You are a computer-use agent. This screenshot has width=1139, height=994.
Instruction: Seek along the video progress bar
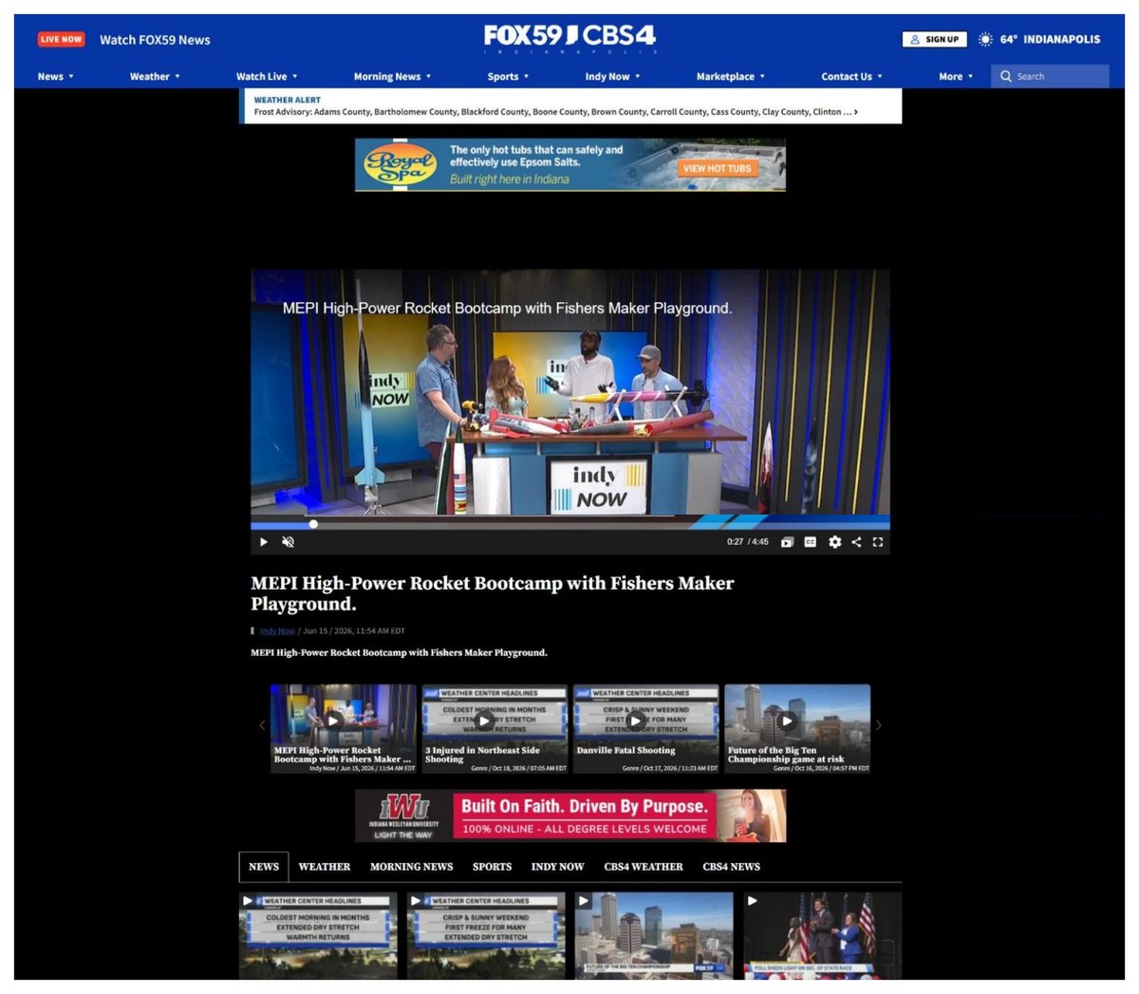pyautogui.click(x=569, y=524)
